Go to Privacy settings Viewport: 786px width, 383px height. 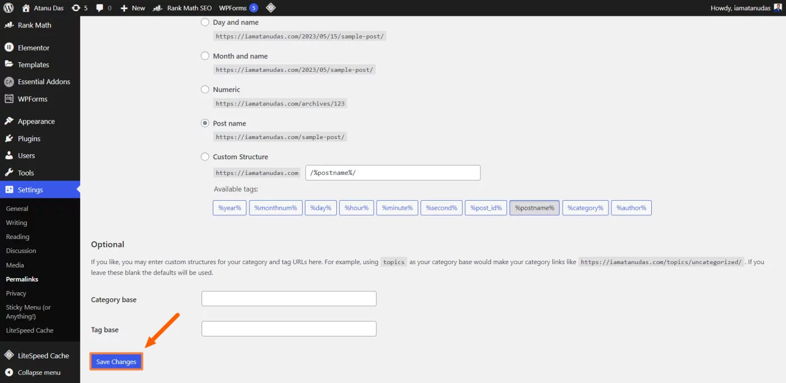tap(16, 293)
